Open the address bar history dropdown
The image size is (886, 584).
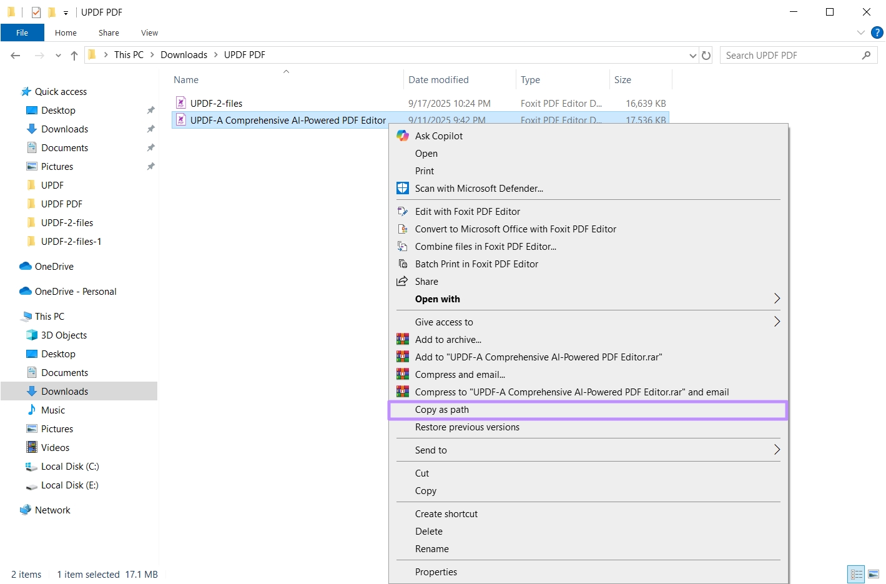(x=692, y=55)
